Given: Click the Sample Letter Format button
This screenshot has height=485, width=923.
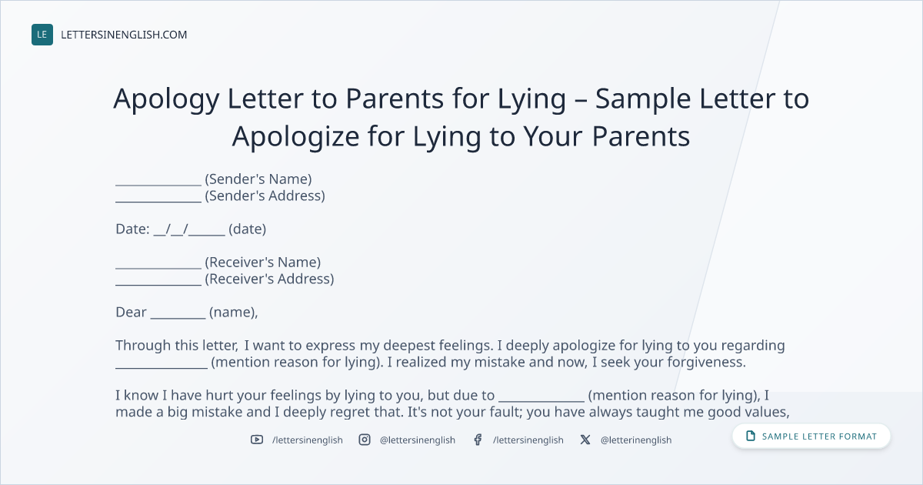Looking at the screenshot, I should click(811, 436).
